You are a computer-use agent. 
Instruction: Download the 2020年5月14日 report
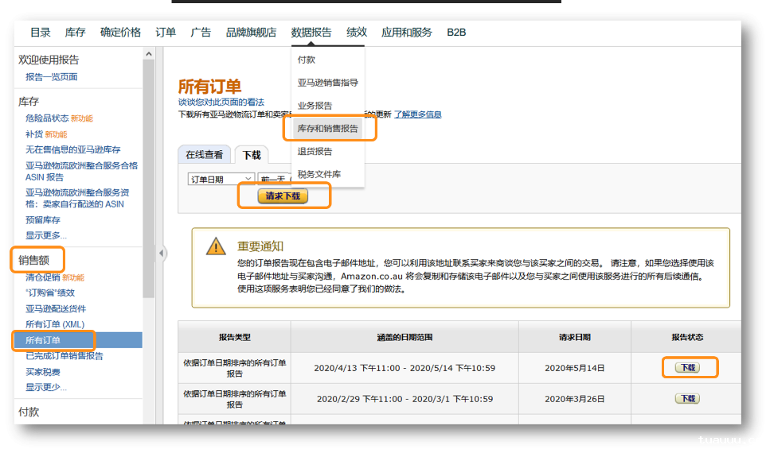[x=686, y=368]
